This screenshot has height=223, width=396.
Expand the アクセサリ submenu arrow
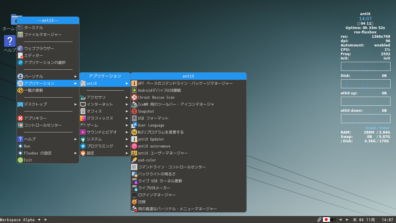coord(127,97)
